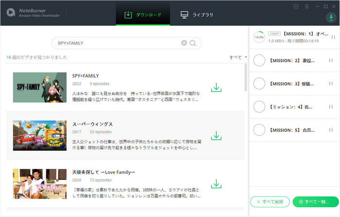
Task: Open the hamburger menu icon
Action: point(306,6)
